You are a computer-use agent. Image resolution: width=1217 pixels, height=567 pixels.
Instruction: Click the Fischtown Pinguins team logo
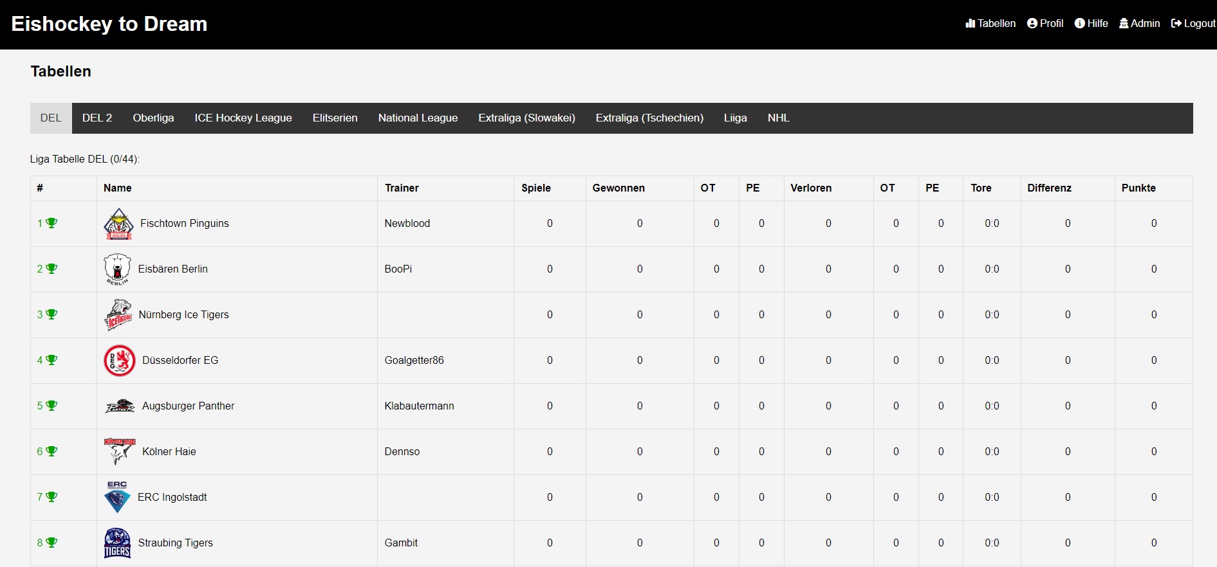point(118,224)
